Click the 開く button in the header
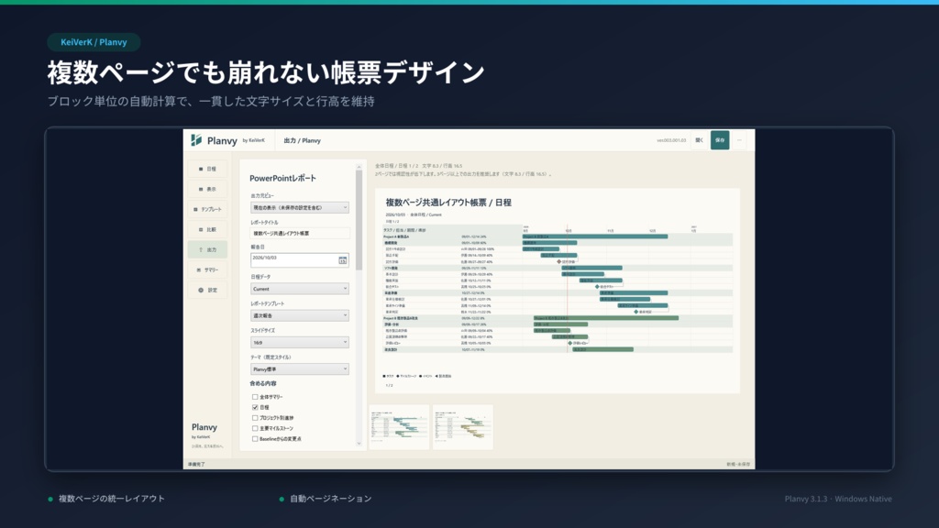 (x=699, y=140)
